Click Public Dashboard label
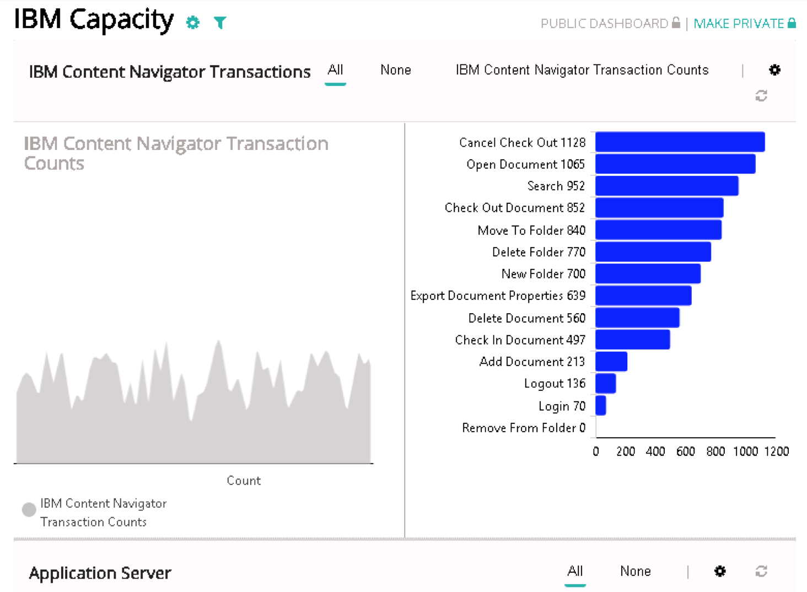Screen dimensions: 807x592 [x=604, y=23]
